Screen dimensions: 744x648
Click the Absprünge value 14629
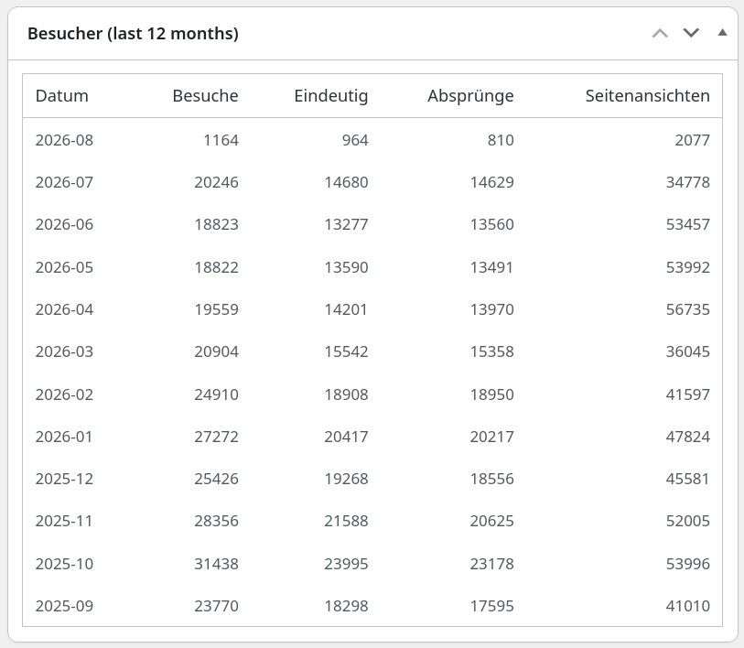coord(492,182)
